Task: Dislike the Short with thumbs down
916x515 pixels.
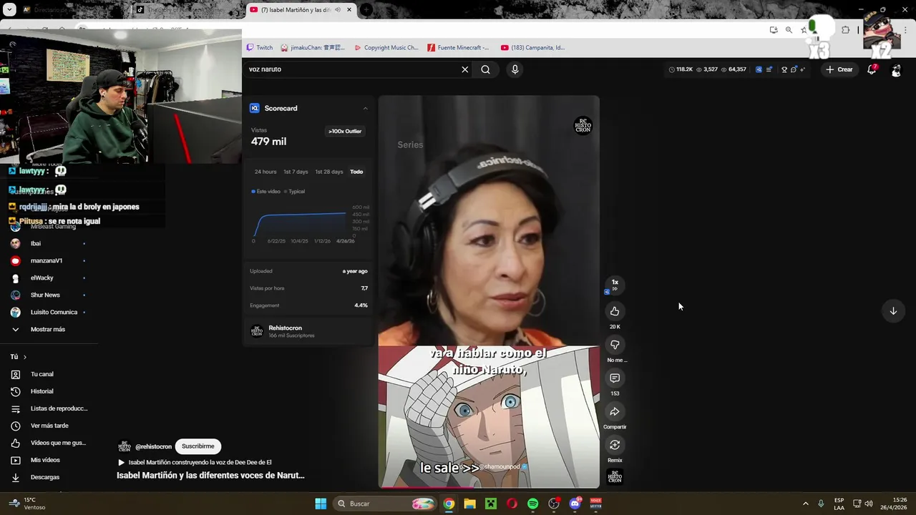Action: click(615, 345)
